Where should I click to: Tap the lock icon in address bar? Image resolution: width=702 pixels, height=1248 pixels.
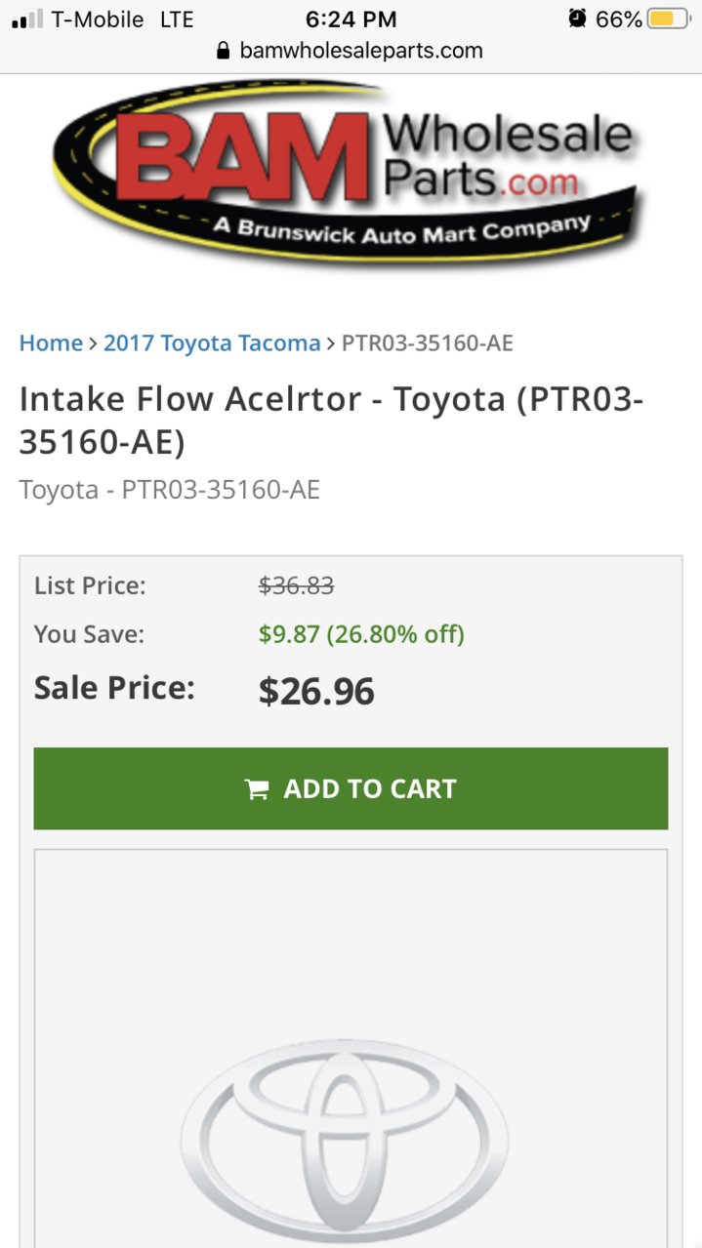tap(224, 51)
